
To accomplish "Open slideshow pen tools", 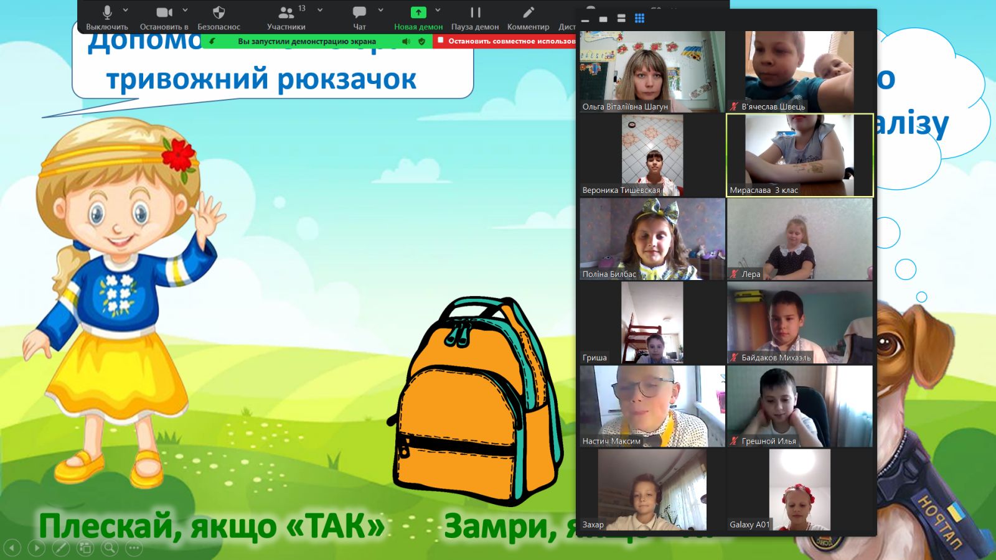I will point(61,548).
